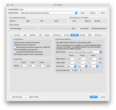This screenshot has height=110, width=116.
Task: Click X-Axis Origin offset stepper
Action: coord(75,63)
